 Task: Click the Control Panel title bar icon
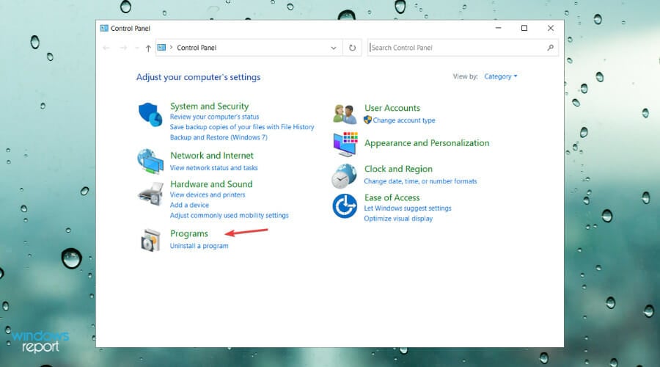click(x=104, y=28)
